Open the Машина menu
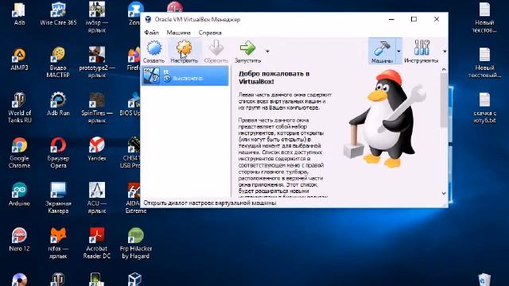509x286 pixels. pos(178,33)
